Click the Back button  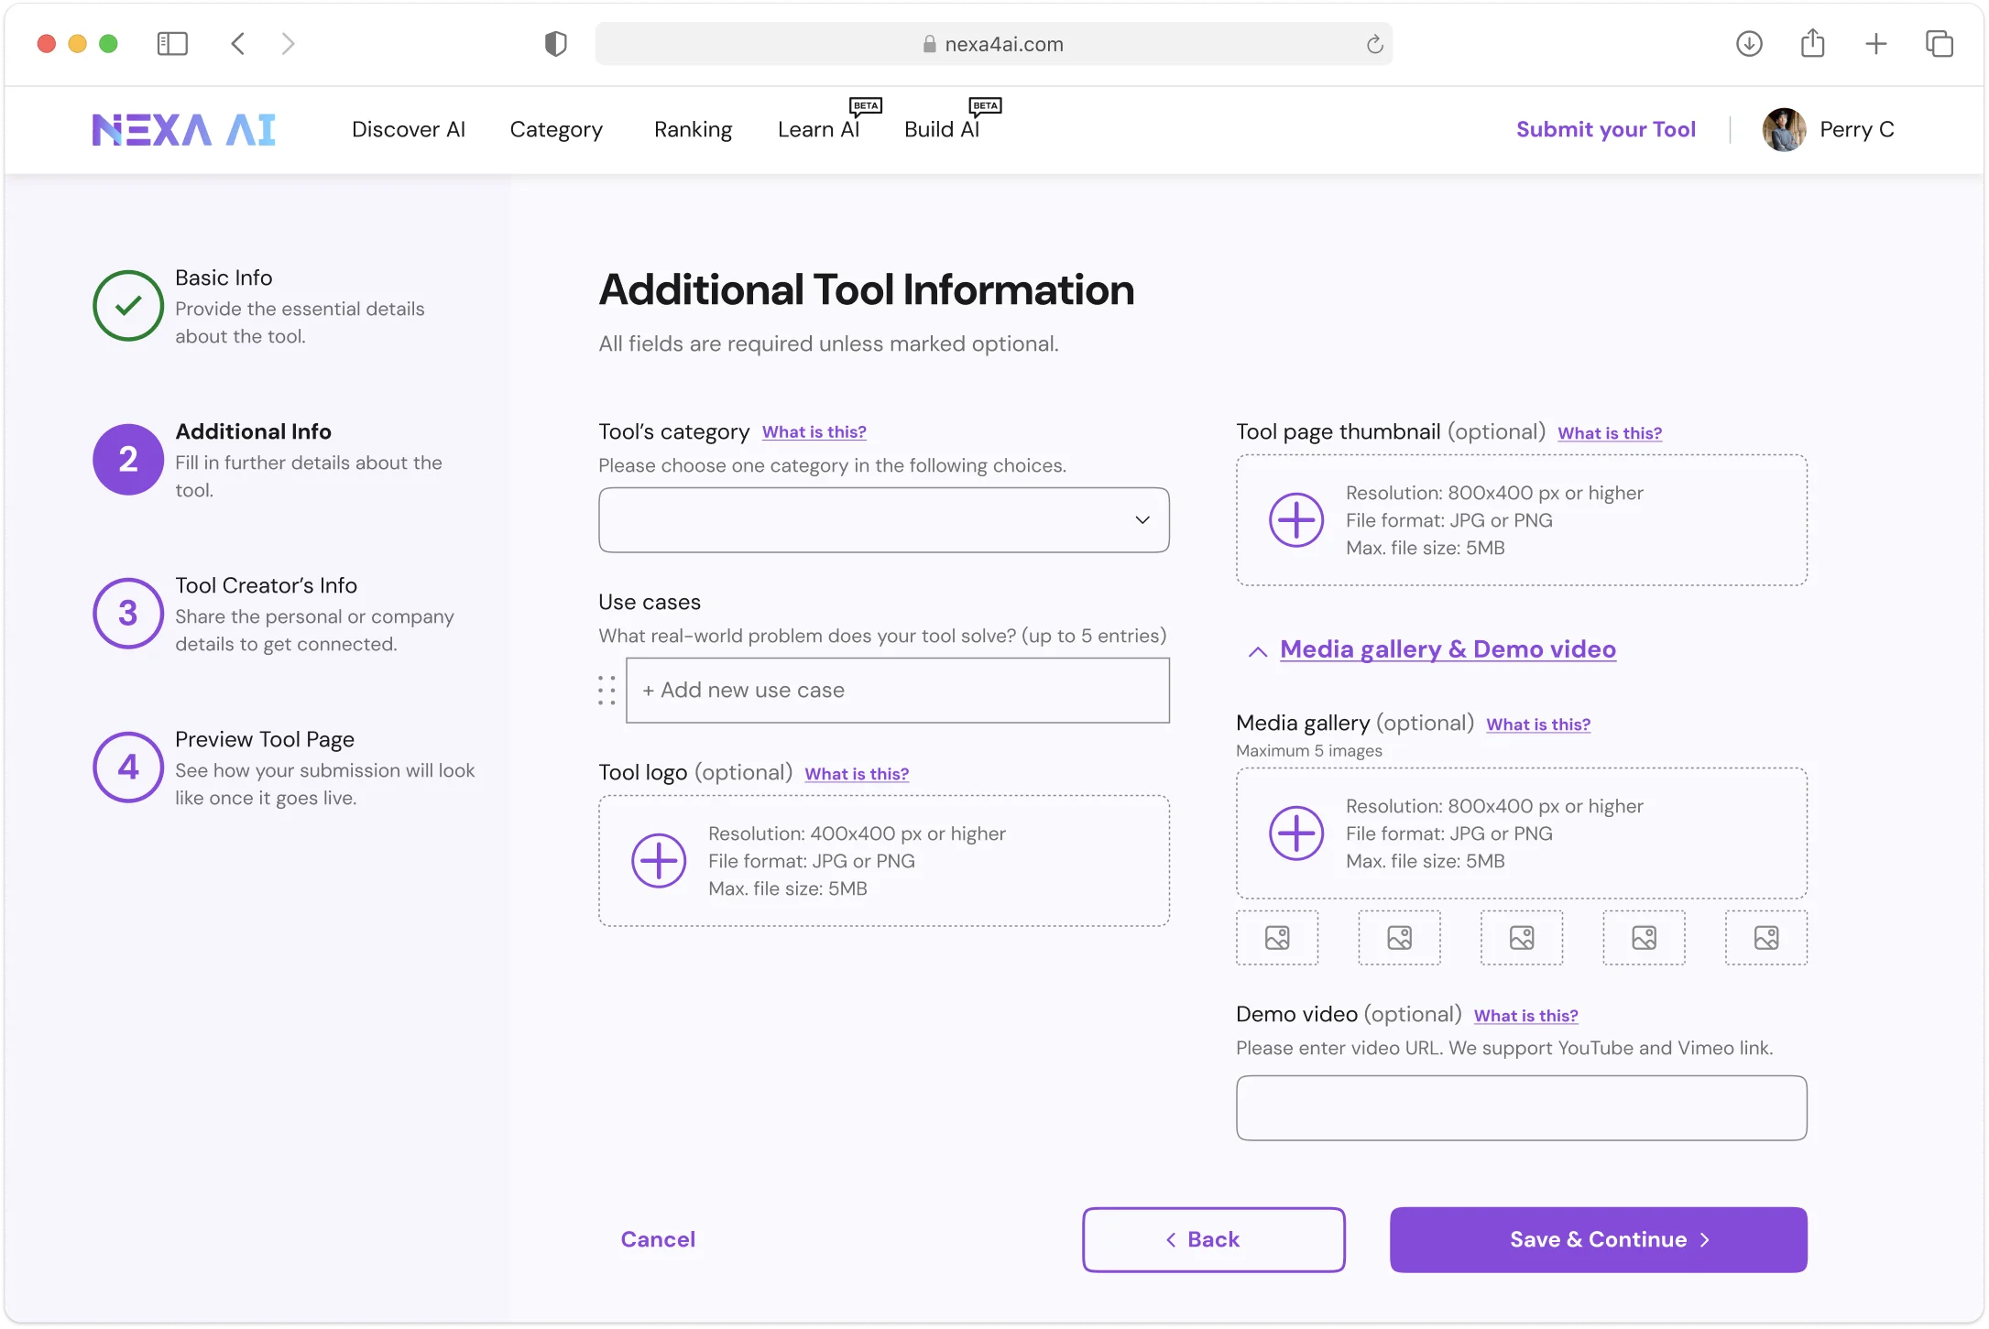point(1214,1240)
